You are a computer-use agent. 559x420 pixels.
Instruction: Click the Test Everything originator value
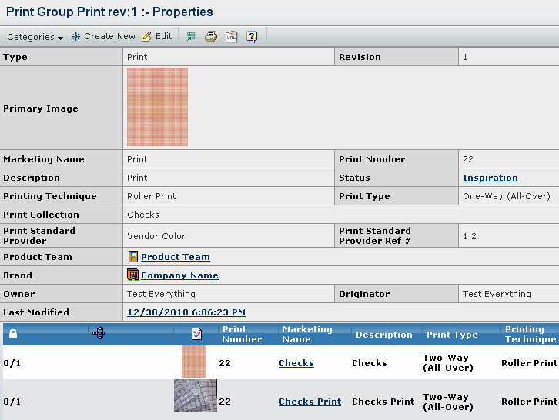[497, 294]
